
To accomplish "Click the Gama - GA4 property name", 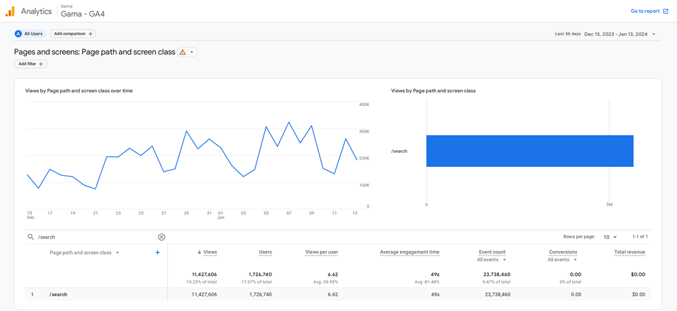I will (x=83, y=14).
